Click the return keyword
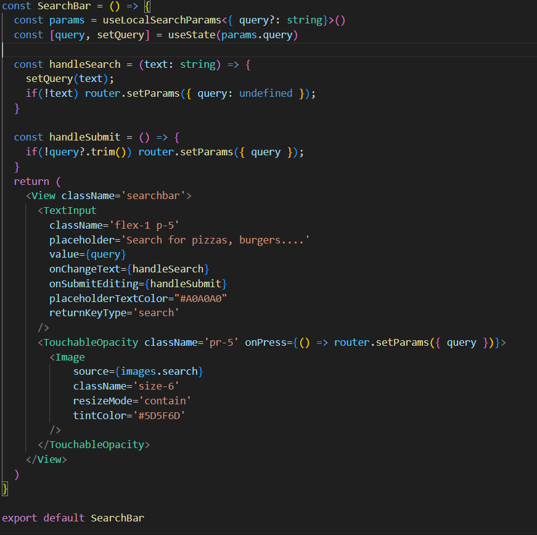The image size is (537, 535). tap(31, 181)
